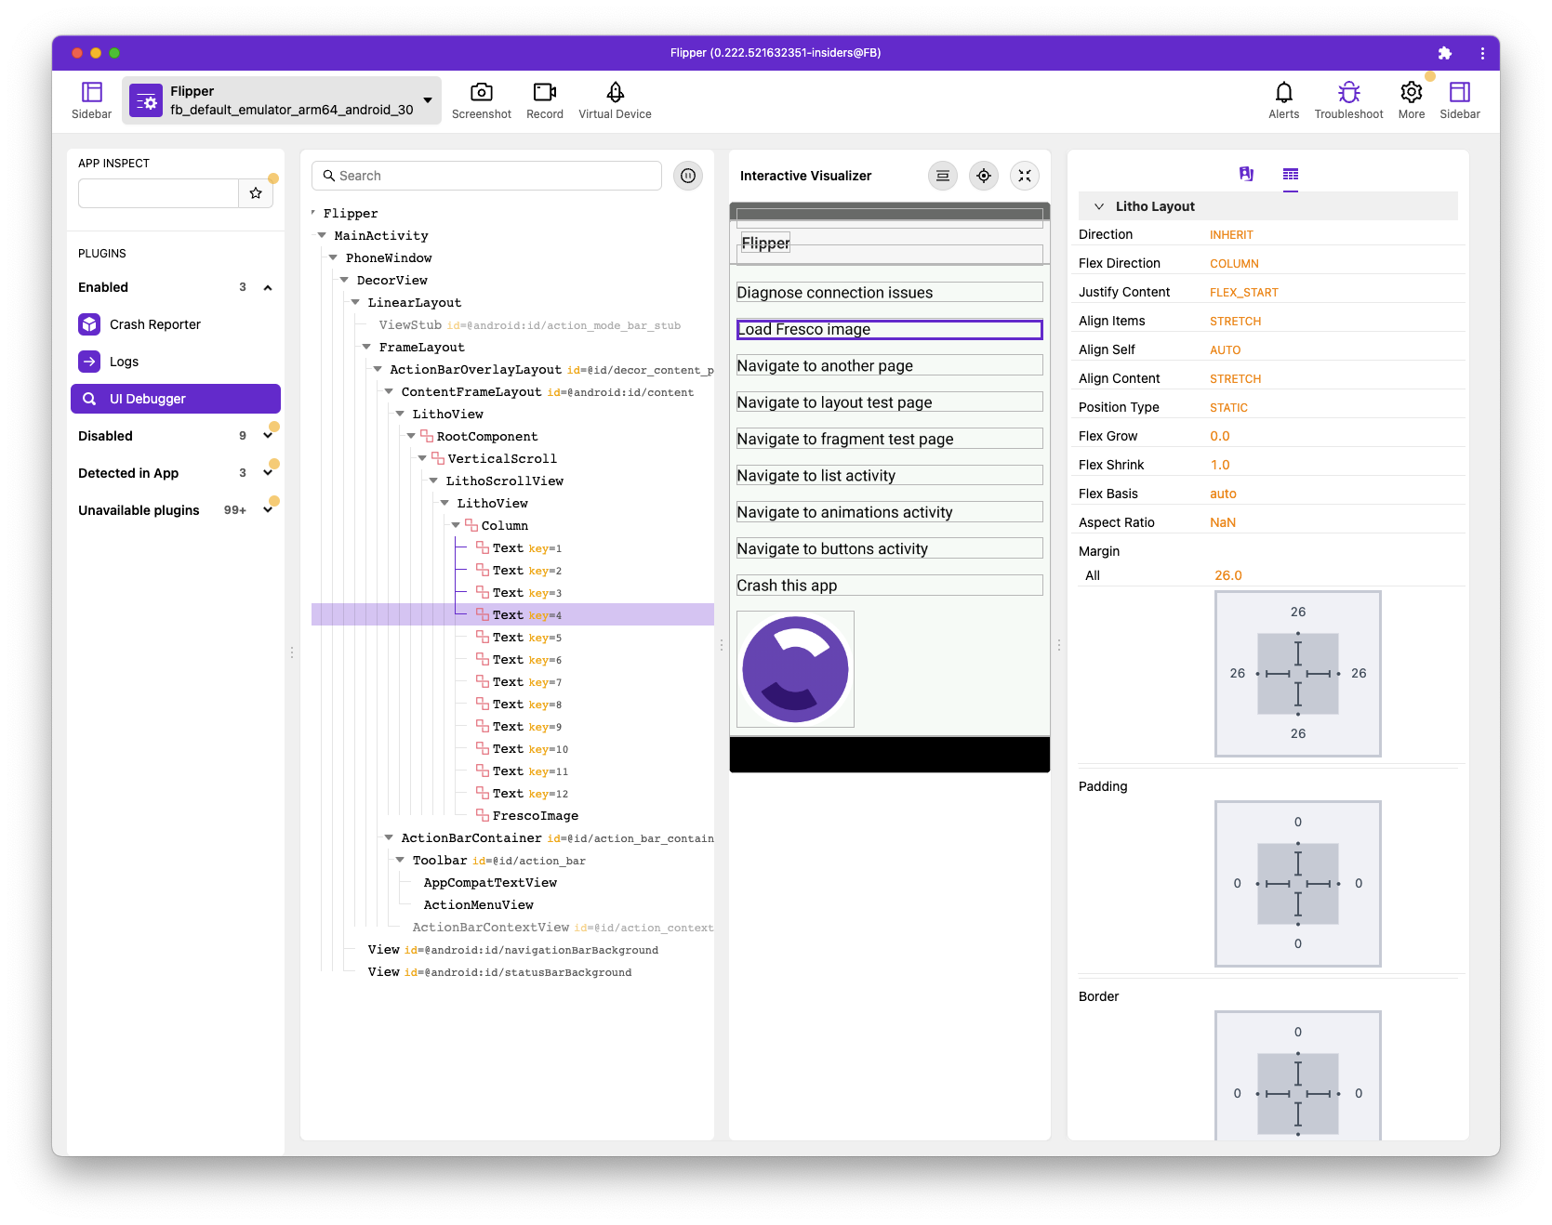This screenshot has height=1225, width=1552.
Task: Start Record video of device
Action: pos(545,100)
